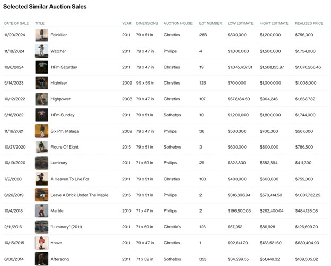Click the Aftersong artwork thumbnail

tap(41, 259)
